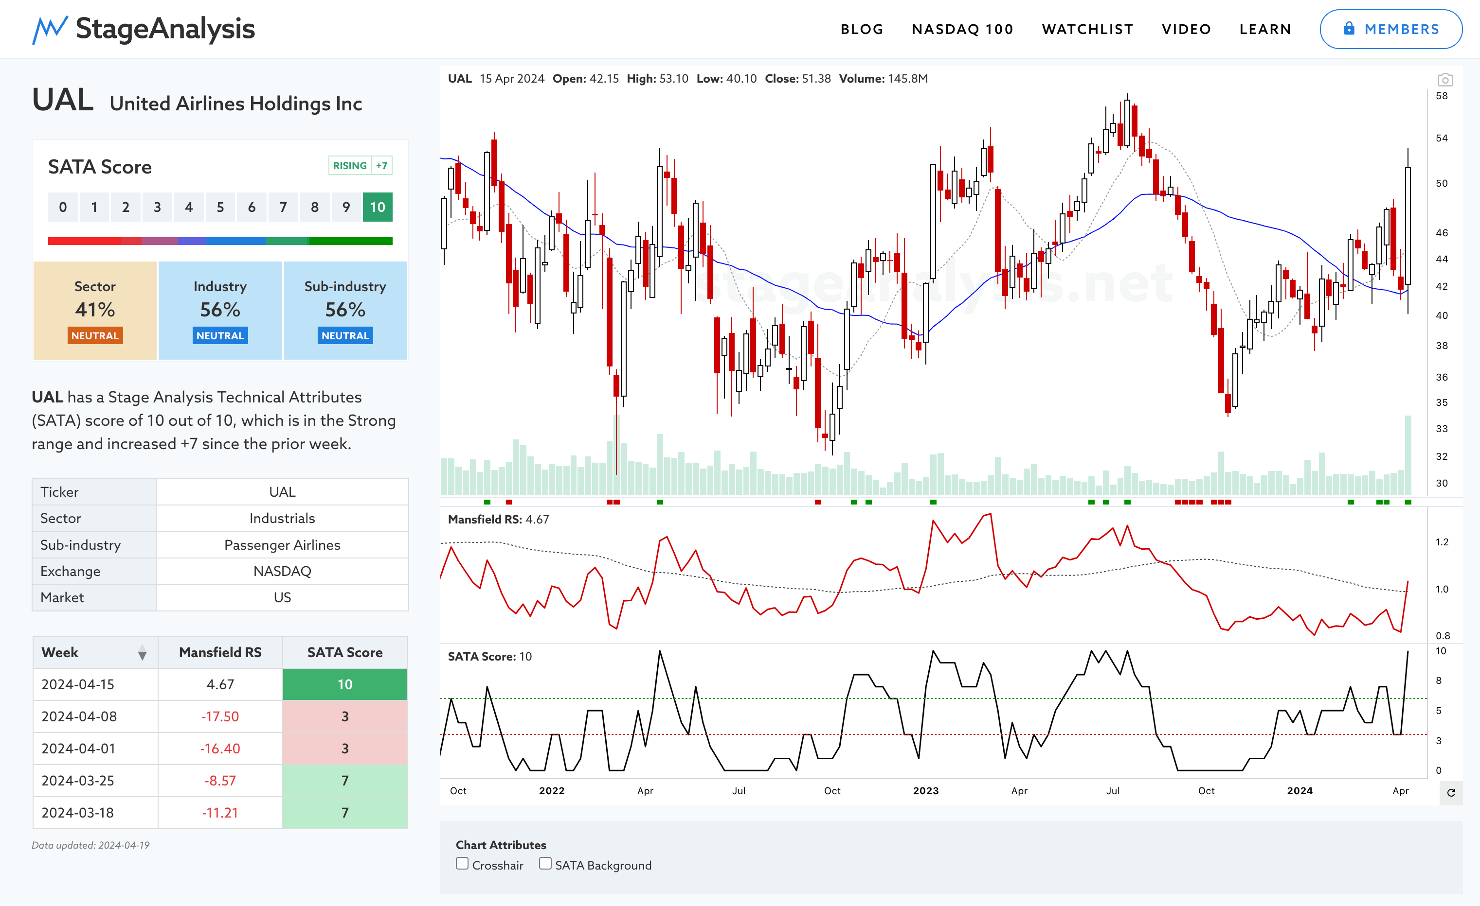Click the Sub-industry 56% Neutral panel
The width and height of the screenshot is (1480, 906).
(345, 310)
